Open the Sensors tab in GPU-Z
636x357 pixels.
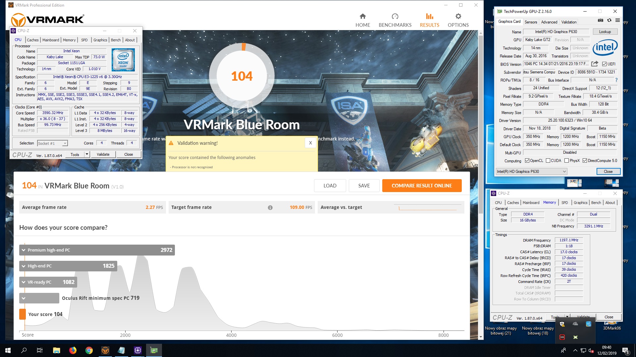pyautogui.click(x=531, y=22)
